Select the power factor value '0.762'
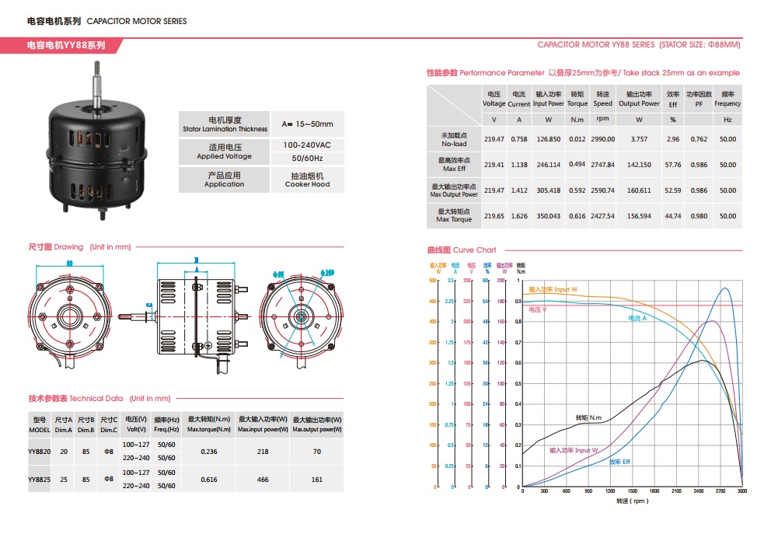 [x=699, y=139]
